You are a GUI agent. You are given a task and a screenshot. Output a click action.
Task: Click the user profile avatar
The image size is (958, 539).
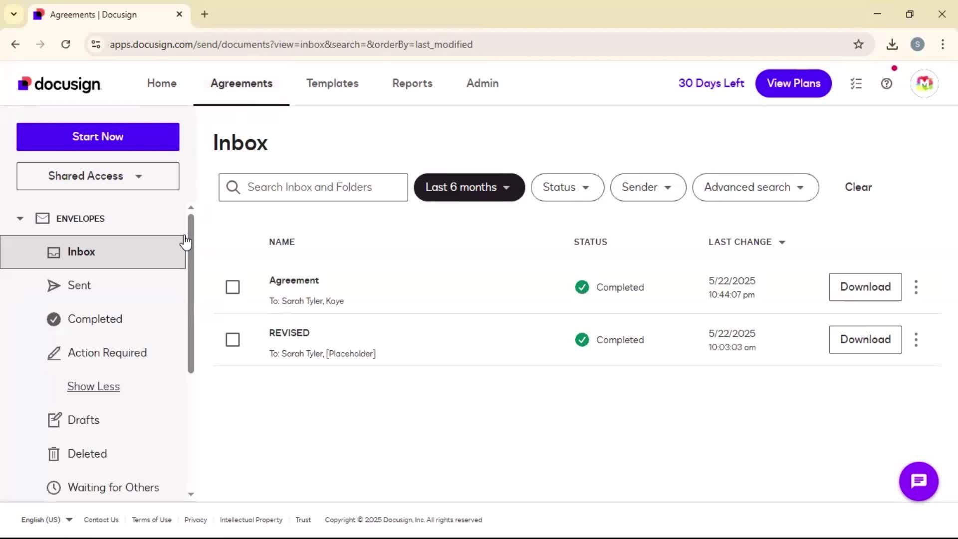point(924,83)
